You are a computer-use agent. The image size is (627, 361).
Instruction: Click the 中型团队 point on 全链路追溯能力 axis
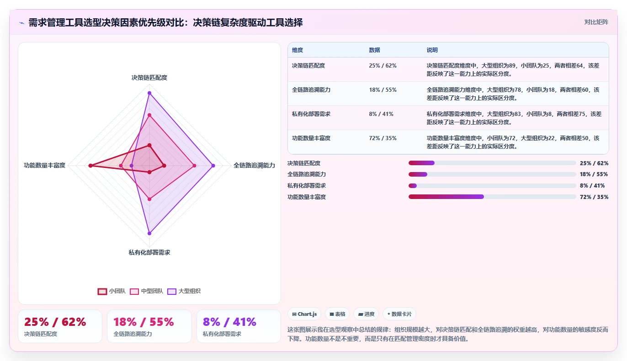click(194, 166)
